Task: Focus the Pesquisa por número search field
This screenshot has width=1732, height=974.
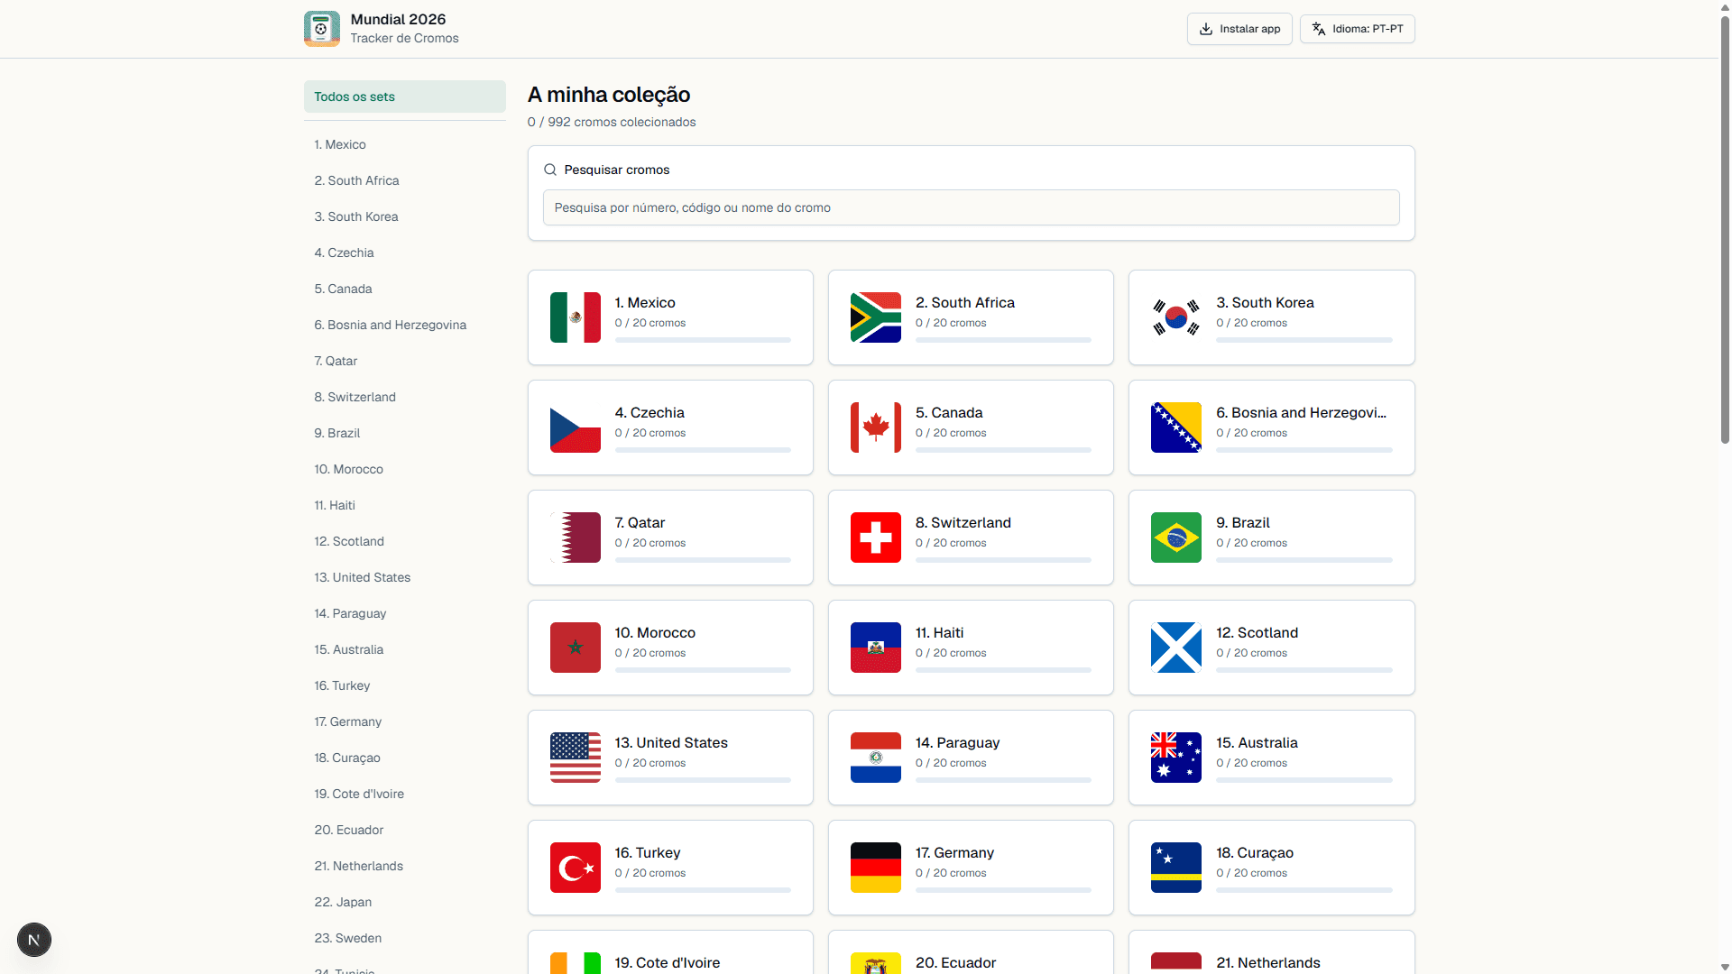Action: [971, 207]
